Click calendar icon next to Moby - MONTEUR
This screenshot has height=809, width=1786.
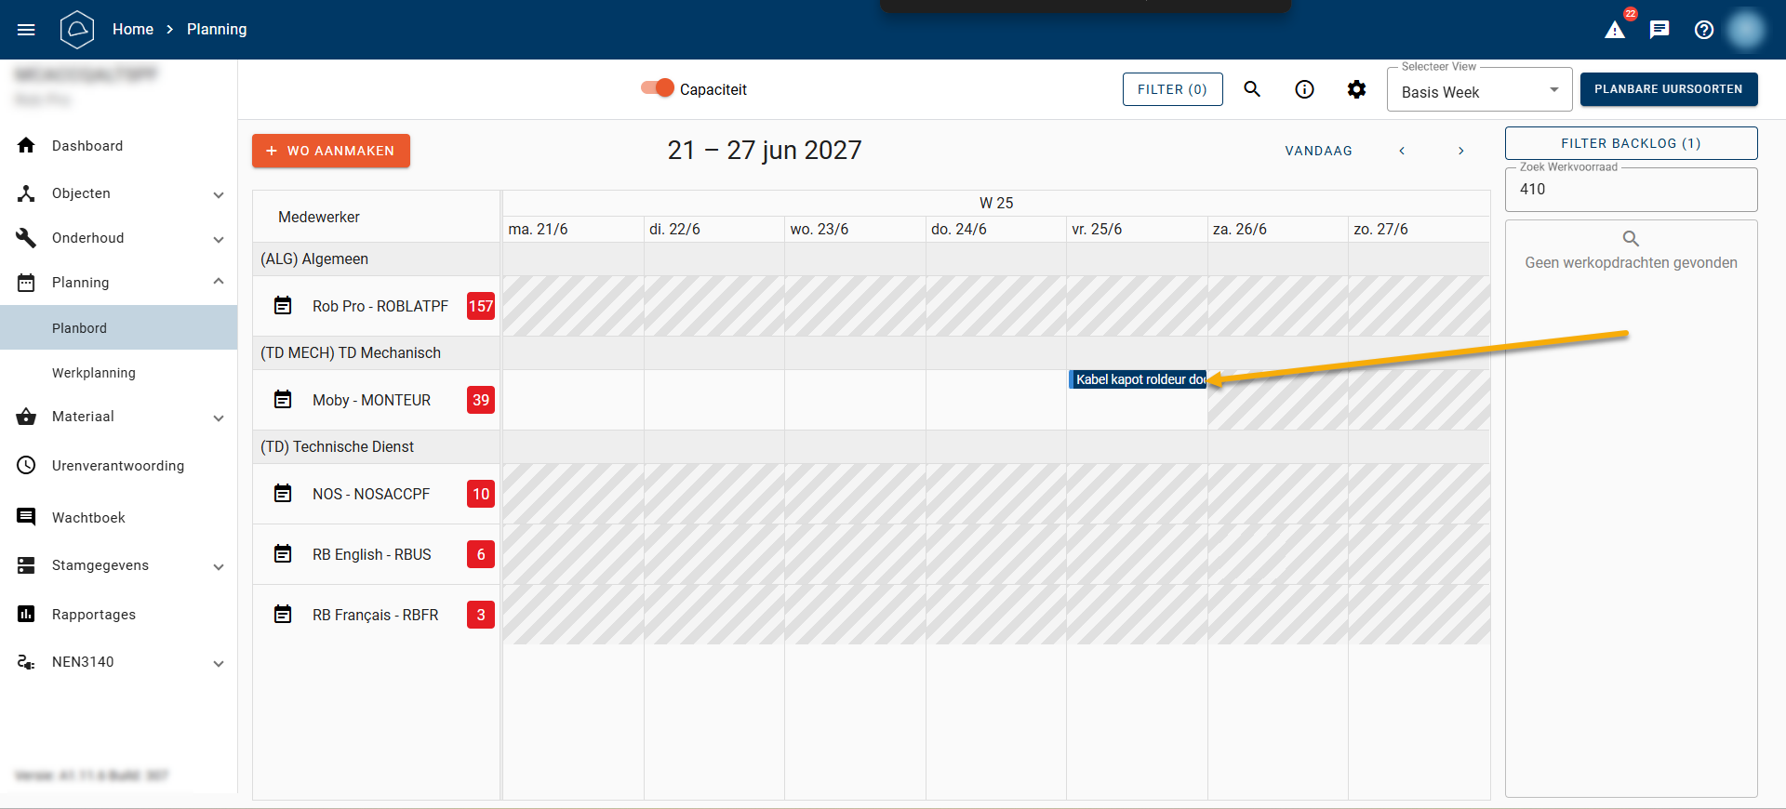[283, 400]
